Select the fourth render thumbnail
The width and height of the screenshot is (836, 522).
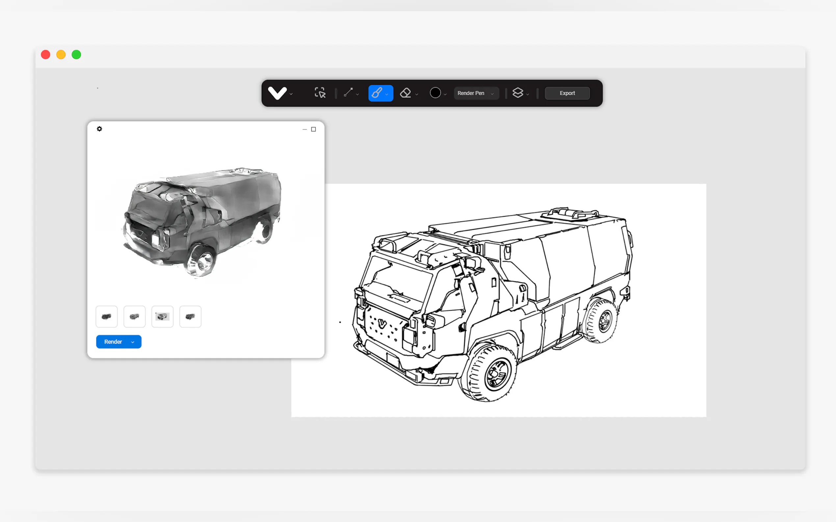[190, 316]
